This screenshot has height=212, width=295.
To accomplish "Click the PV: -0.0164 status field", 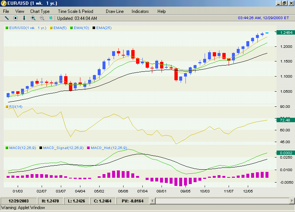I will click(x=133, y=201).
